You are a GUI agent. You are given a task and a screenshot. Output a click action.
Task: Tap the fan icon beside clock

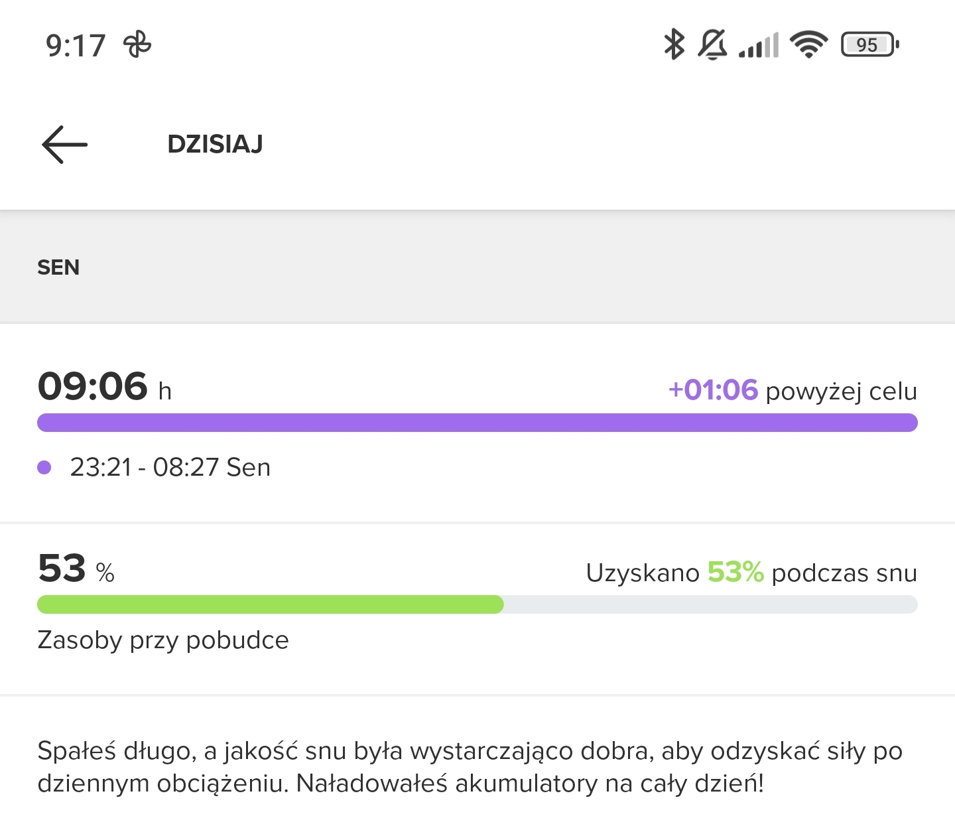[x=137, y=45]
